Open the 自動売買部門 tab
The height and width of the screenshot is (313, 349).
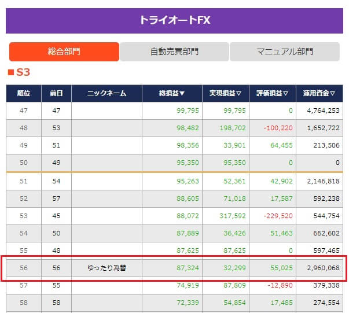coord(174,51)
